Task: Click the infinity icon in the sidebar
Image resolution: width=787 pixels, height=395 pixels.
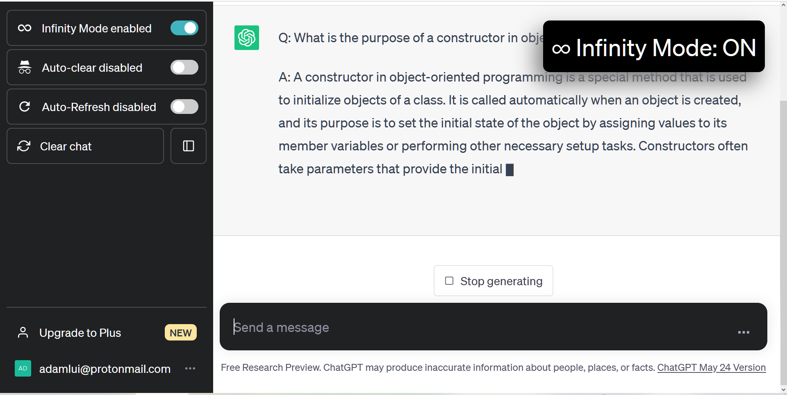Action: [25, 28]
